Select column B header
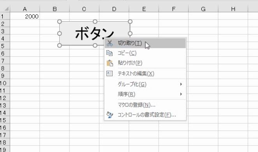The height and width of the screenshot is (152, 258). [55, 9]
